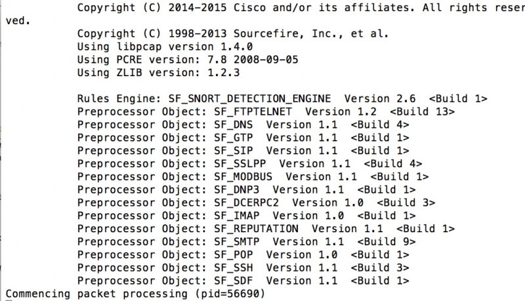Select the SF_FTPTELNET preprocessor line
Image resolution: width=525 pixels, height=301 pixels.
click(x=266, y=112)
